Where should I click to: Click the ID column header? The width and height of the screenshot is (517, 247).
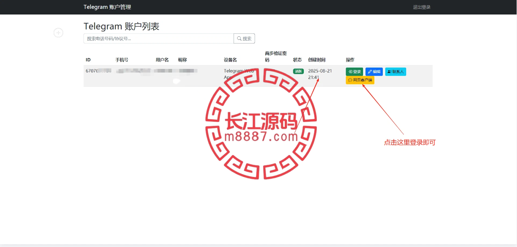pyautogui.click(x=88, y=60)
